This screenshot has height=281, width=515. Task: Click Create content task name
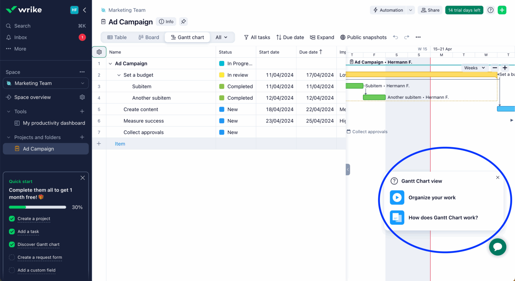click(x=141, y=109)
